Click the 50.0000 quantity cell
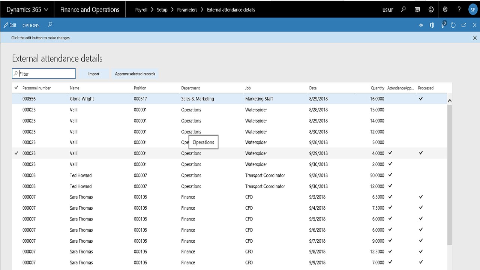 (x=377, y=175)
